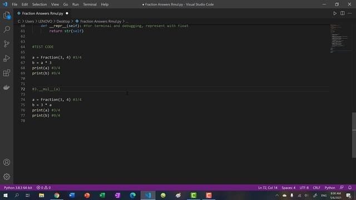Click code line b = 3 * a
The width and height of the screenshot is (356, 200).
pyautogui.click(x=42, y=105)
